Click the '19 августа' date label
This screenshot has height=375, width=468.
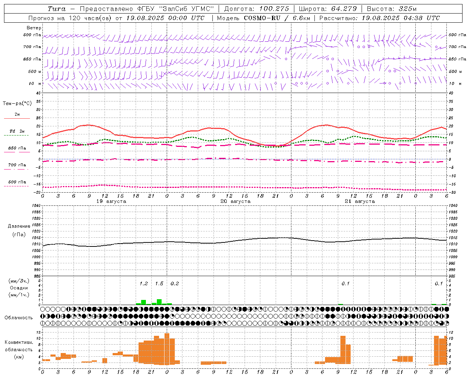click(111, 201)
